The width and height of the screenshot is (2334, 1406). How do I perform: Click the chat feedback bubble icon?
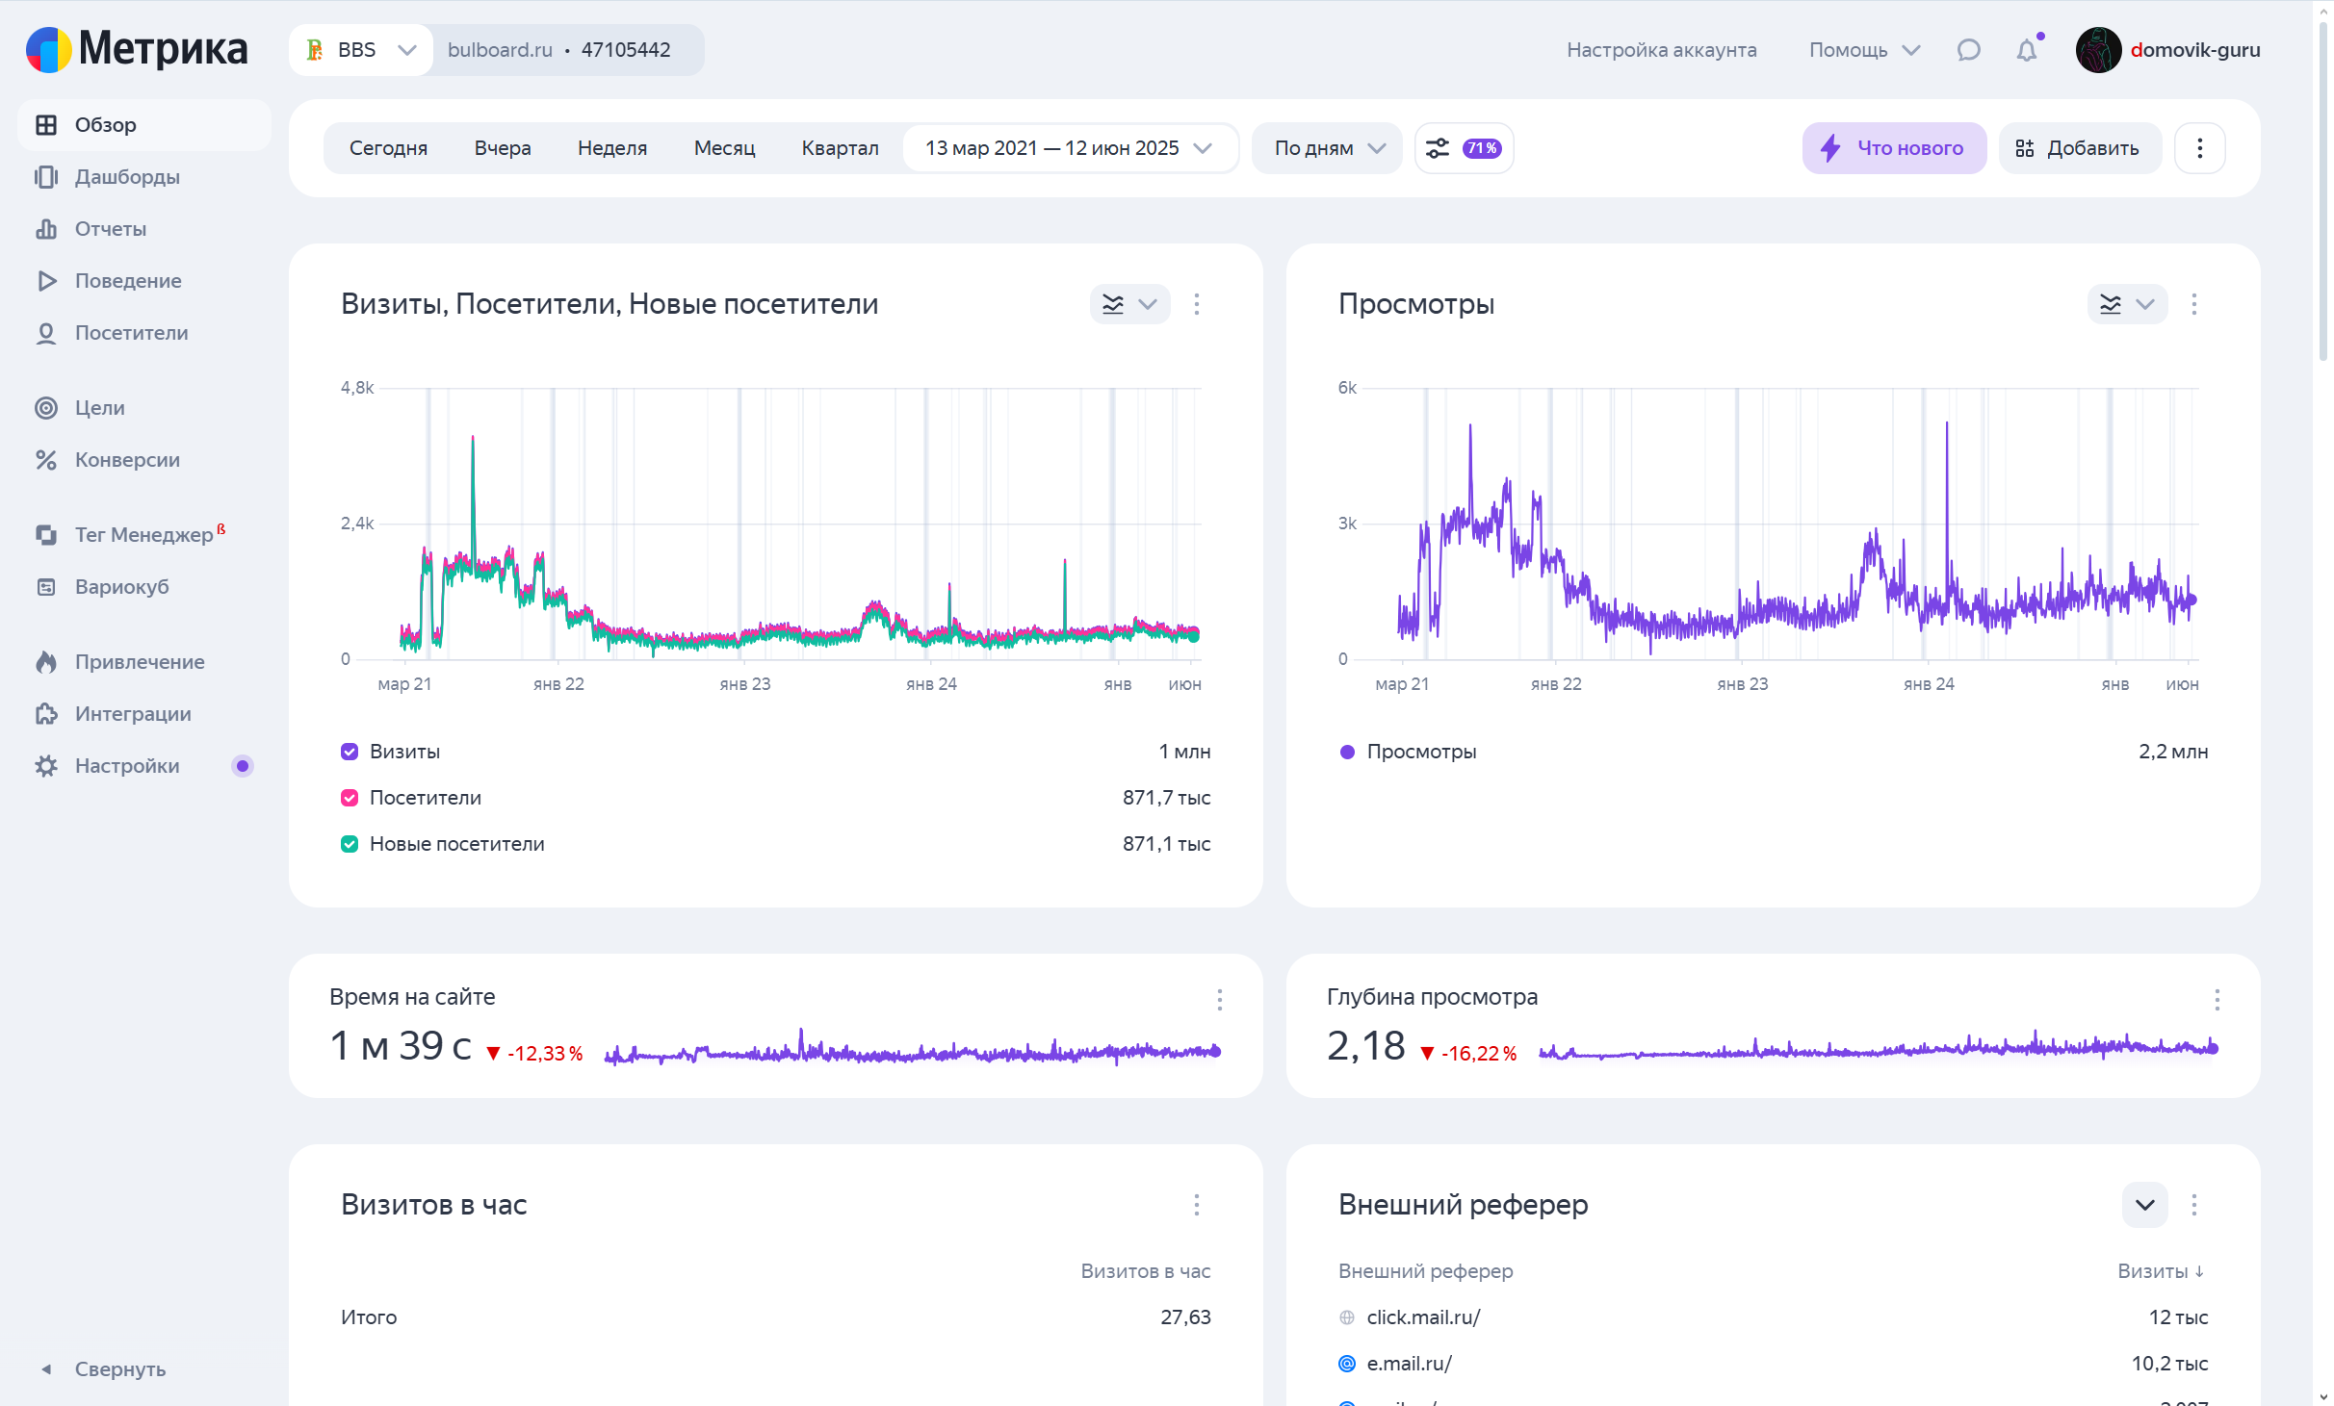pos(1968,50)
